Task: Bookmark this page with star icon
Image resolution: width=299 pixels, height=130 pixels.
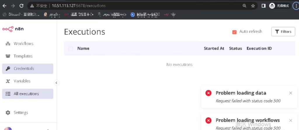Action: [253, 6]
